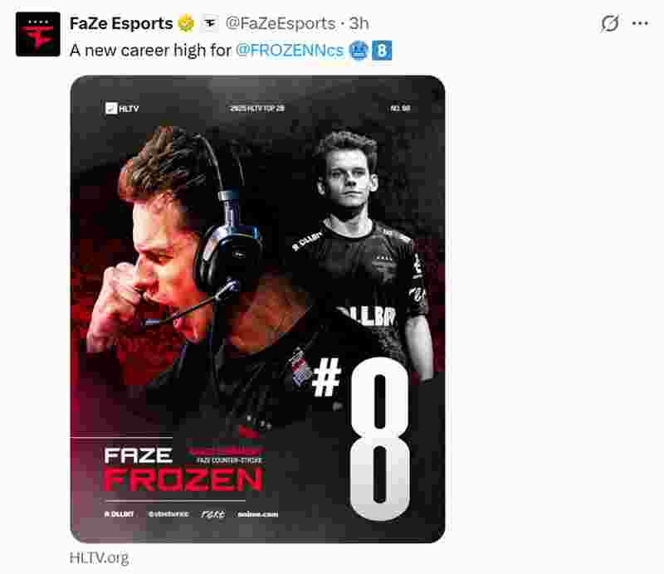Open the three-dot more options menu

640,23
